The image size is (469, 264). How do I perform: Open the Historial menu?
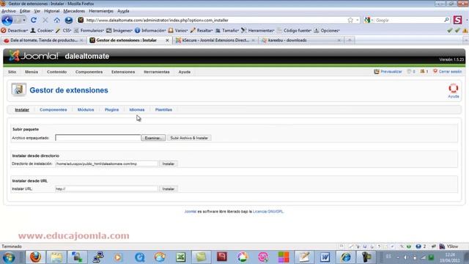click(x=52, y=11)
